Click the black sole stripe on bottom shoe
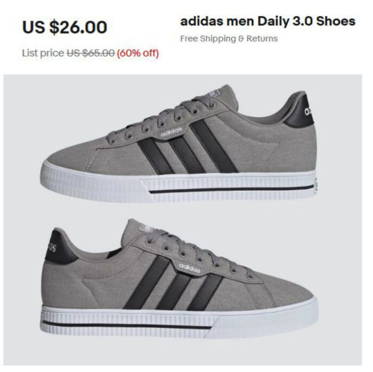This screenshot has width=373, height=372. [x=127, y=325]
